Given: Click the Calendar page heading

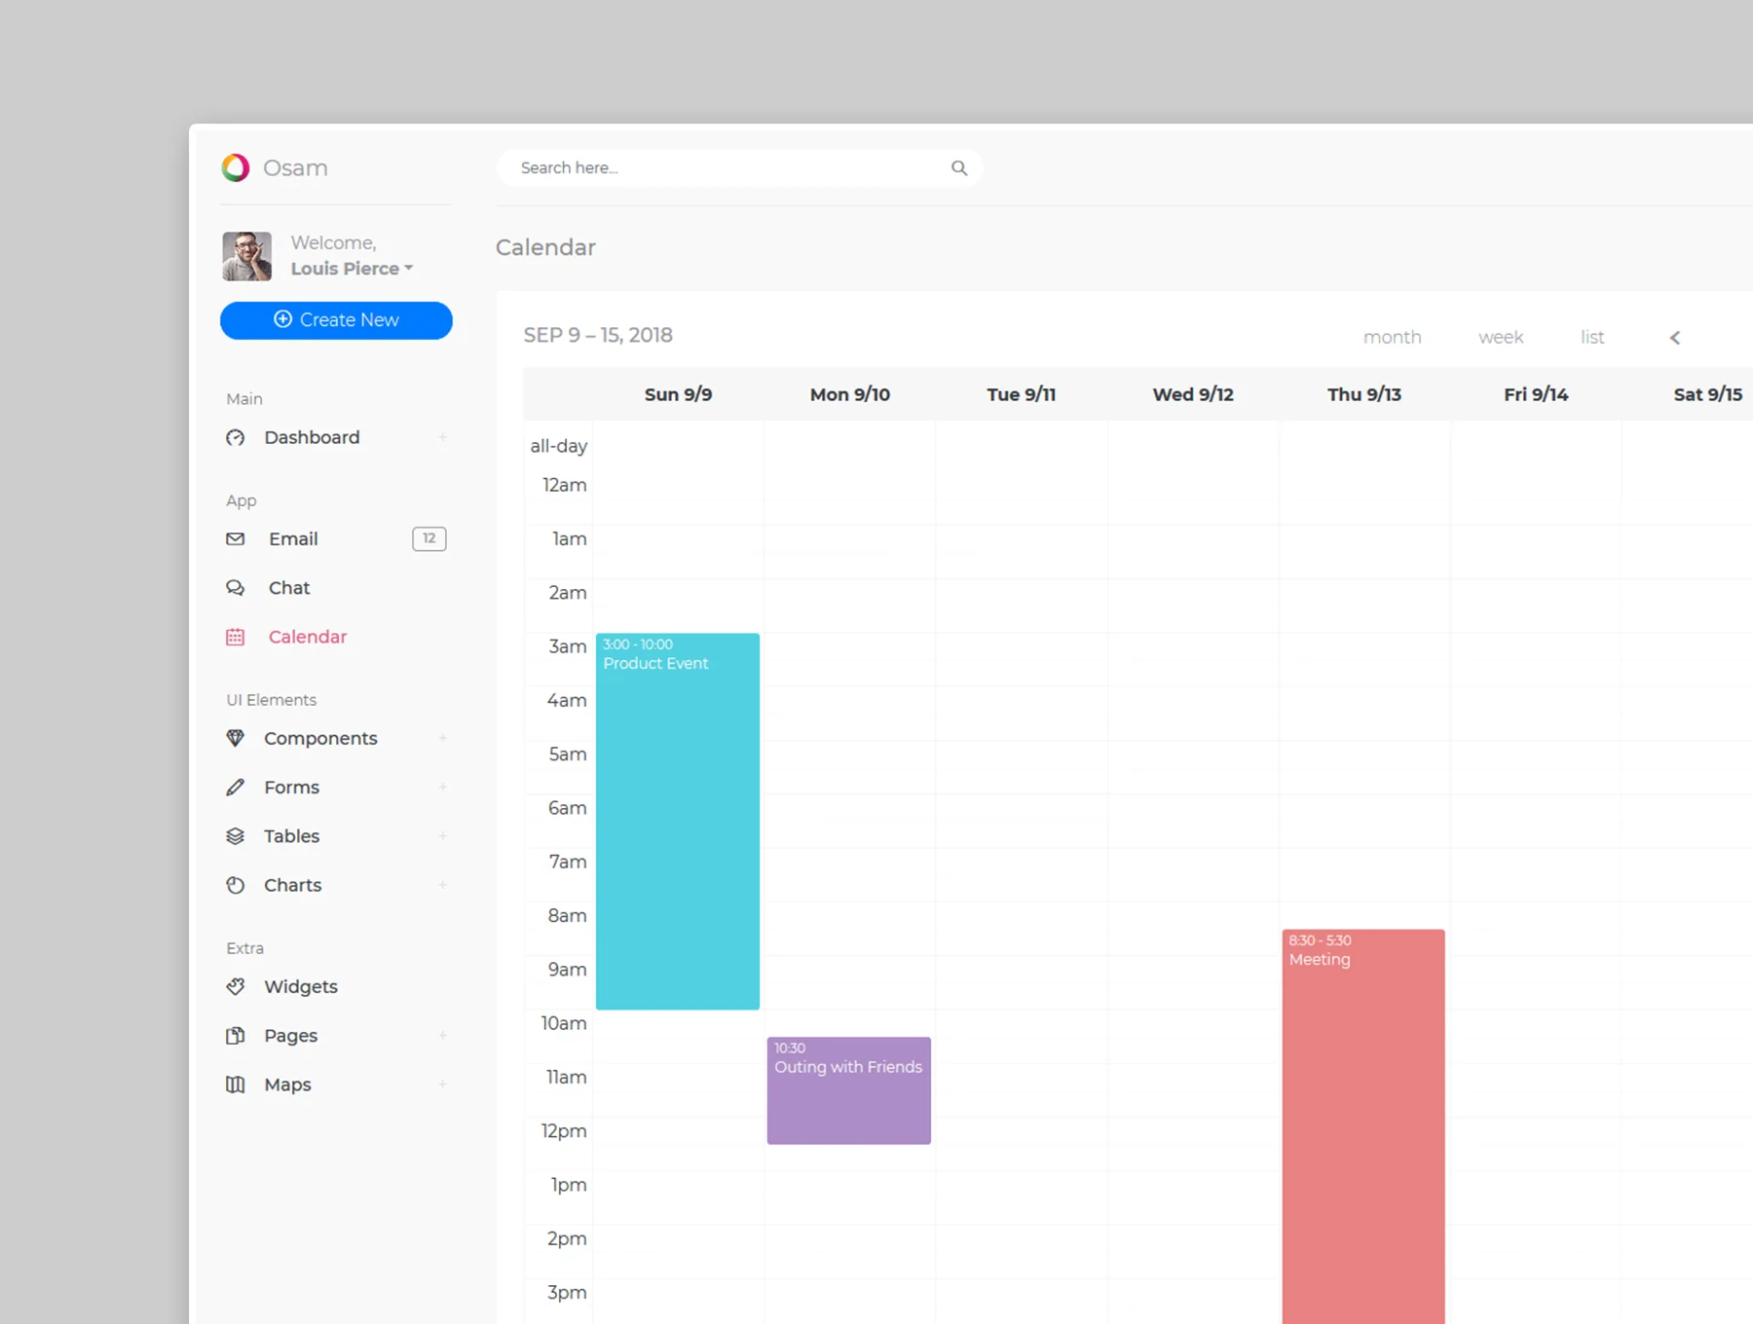Looking at the screenshot, I should (545, 247).
